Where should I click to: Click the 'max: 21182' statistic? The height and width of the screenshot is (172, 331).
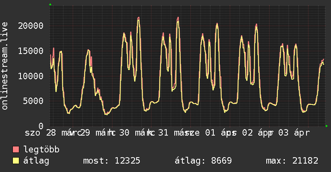click(292, 161)
